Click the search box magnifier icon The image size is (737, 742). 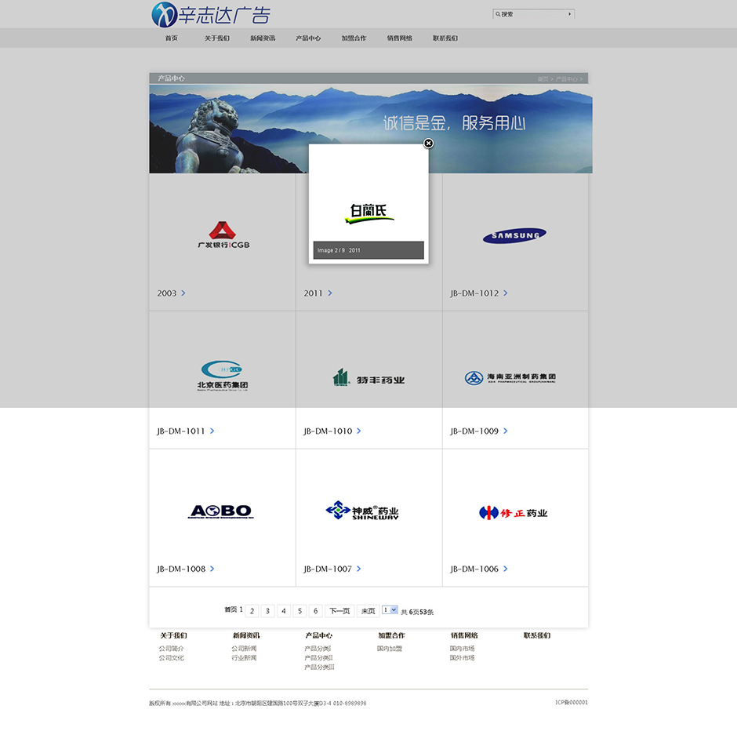498,14
